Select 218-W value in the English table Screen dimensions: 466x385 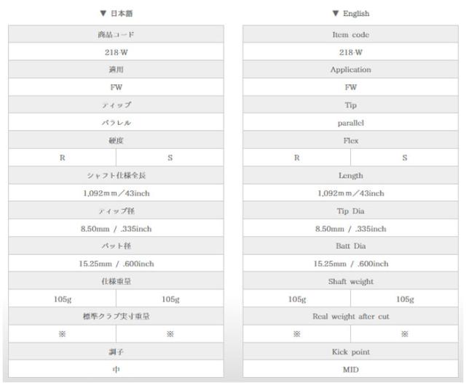click(x=350, y=52)
